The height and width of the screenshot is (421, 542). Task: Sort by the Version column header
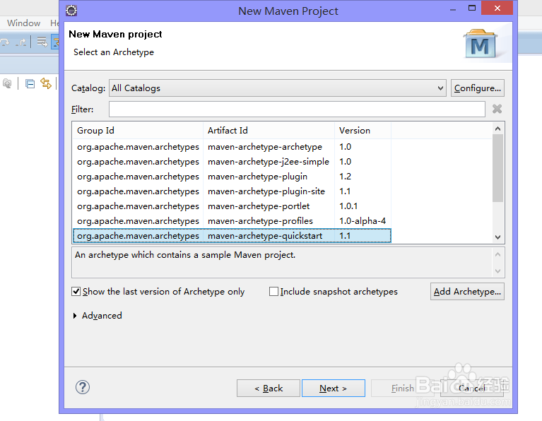[363, 130]
